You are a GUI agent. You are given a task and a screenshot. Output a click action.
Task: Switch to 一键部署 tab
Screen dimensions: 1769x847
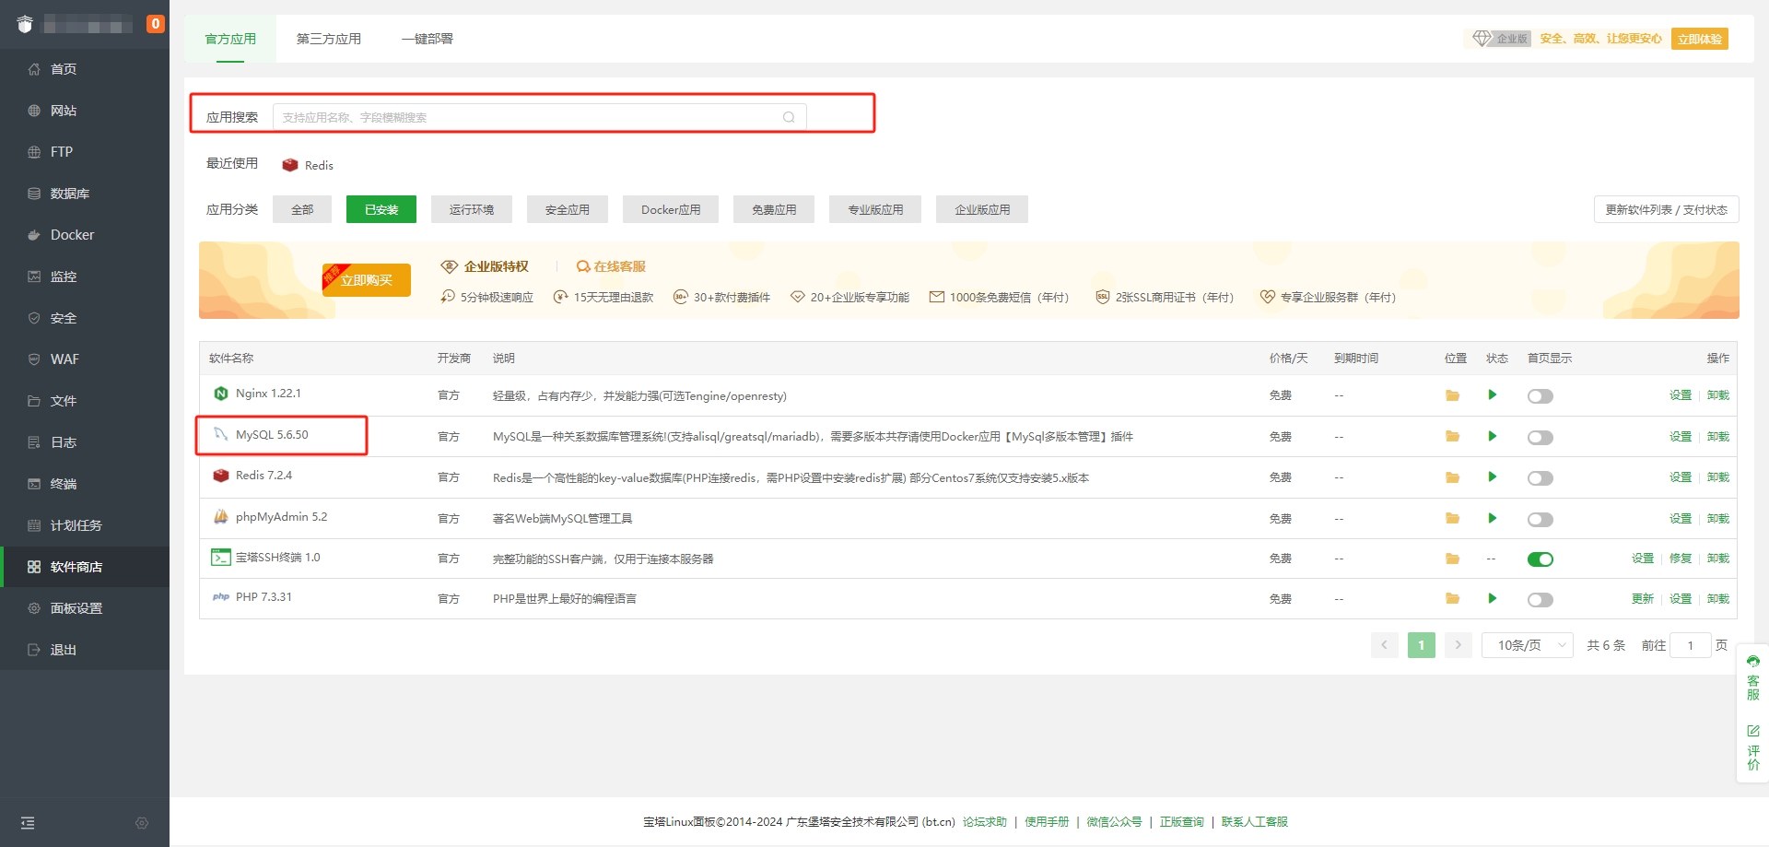428,39
